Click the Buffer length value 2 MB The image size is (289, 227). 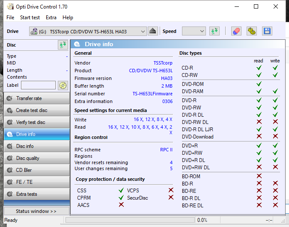[x=167, y=86]
